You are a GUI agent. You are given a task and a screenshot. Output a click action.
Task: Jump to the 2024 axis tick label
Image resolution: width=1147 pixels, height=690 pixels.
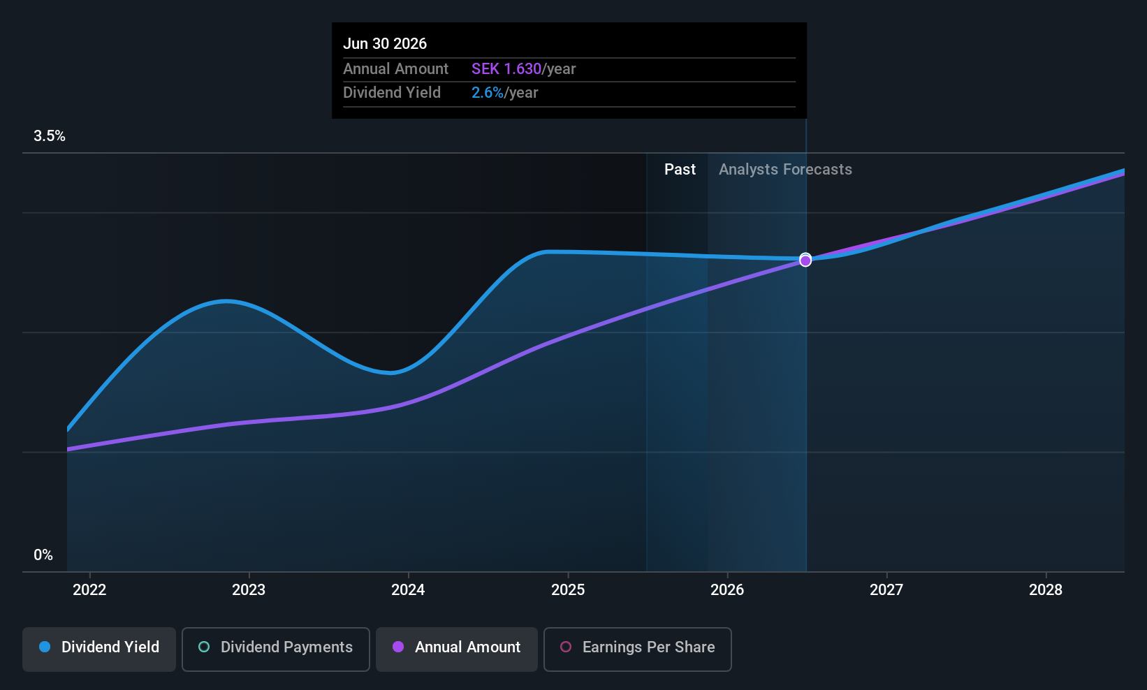coord(408,590)
